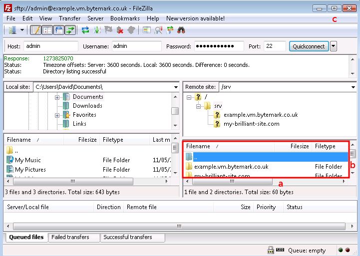
Task: Open directory comparison icon
Action: click(x=147, y=30)
